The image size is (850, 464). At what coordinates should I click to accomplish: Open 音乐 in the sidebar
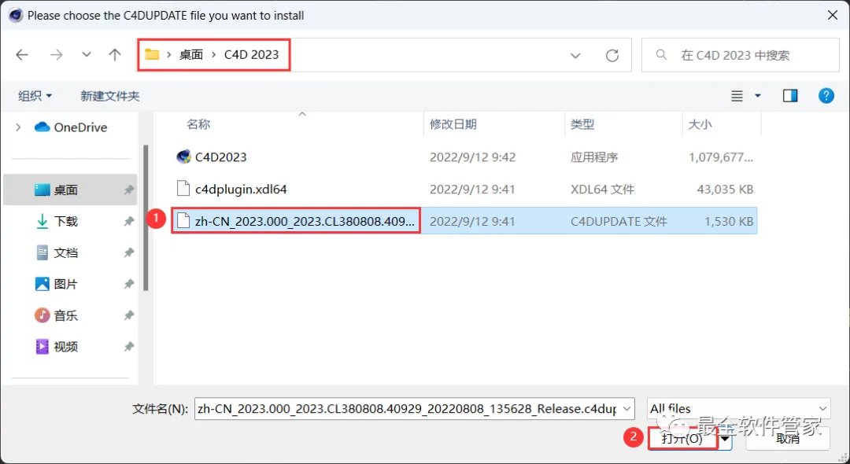coord(65,315)
